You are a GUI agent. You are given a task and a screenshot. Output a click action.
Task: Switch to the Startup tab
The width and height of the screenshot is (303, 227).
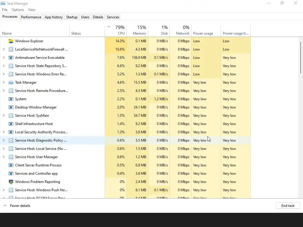(72, 17)
